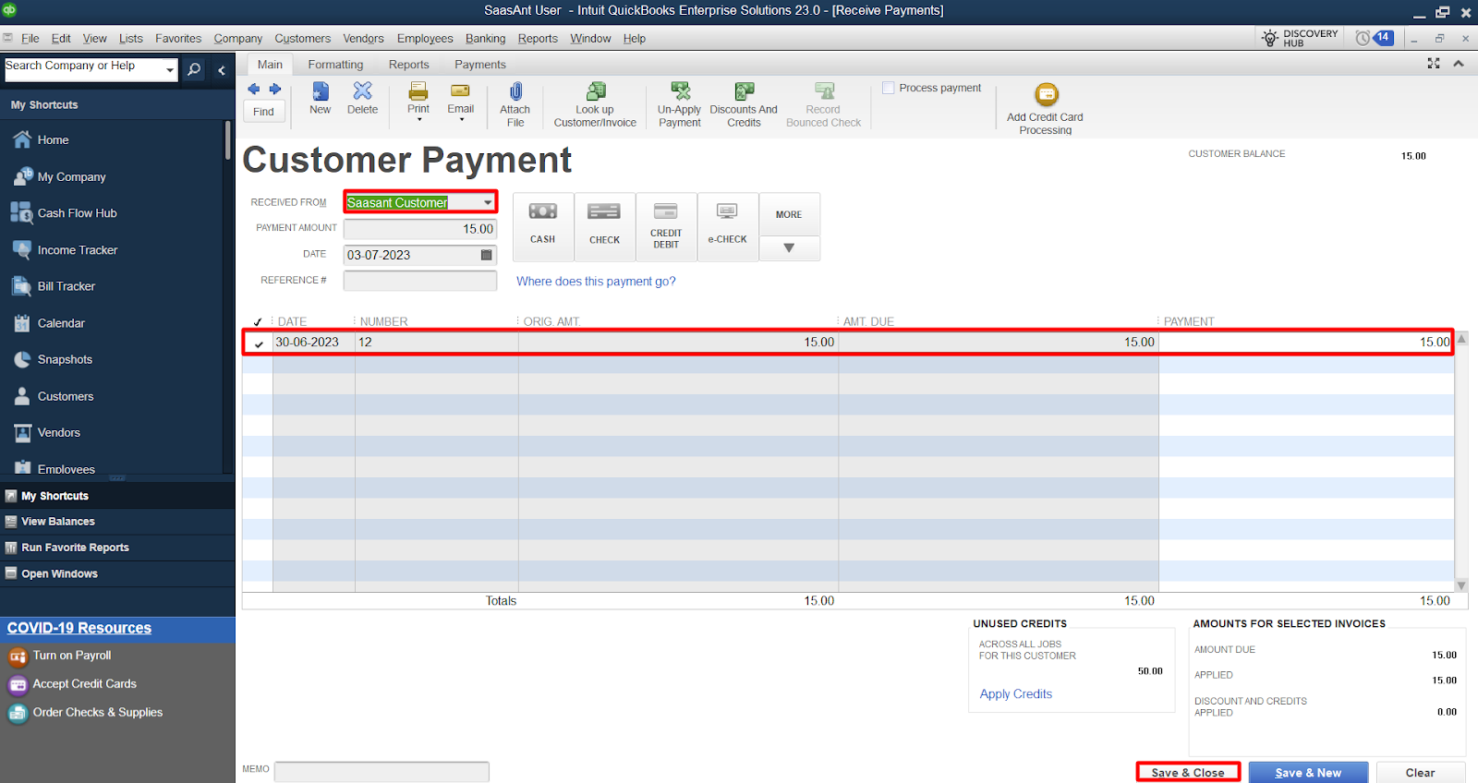Switch to the ribbon Reports tab
Viewport: 1478px width, 783px height.
(408, 65)
